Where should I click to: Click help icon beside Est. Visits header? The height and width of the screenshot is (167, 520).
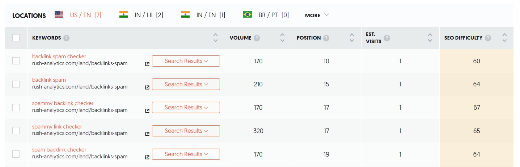(387, 38)
